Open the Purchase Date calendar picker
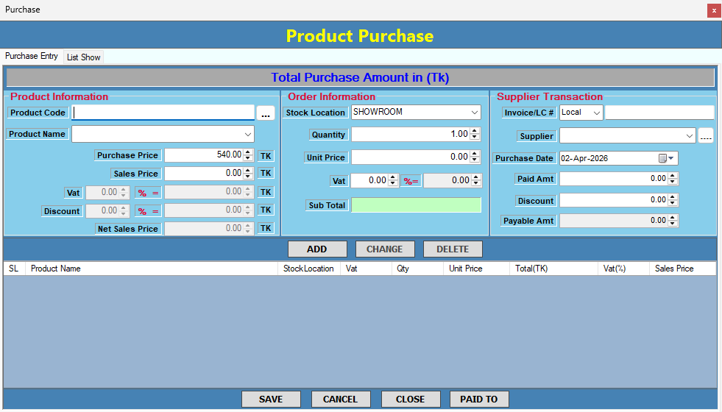Image resolution: width=722 pixels, height=412 pixels. click(x=666, y=158)
